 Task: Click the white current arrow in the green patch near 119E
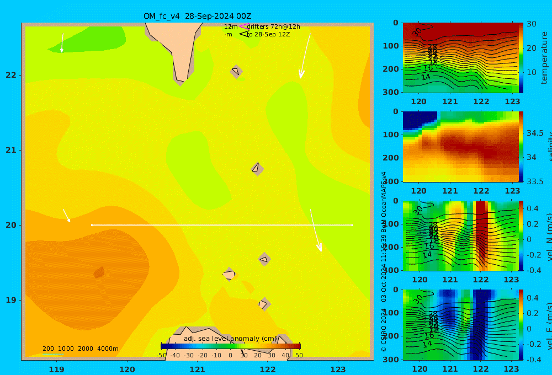62,43
